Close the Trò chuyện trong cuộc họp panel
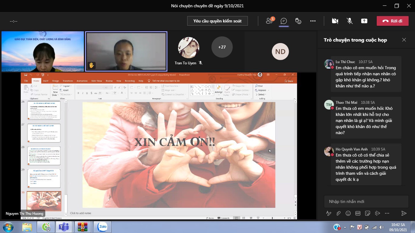Viewport: 415px width, 233px height. (x=404, y=40)
